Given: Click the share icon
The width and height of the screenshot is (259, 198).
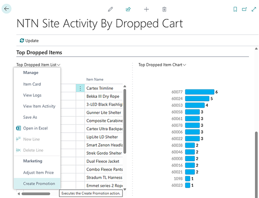Looking at the screenshot, I should pyautogui.click(x=128, y=9).
